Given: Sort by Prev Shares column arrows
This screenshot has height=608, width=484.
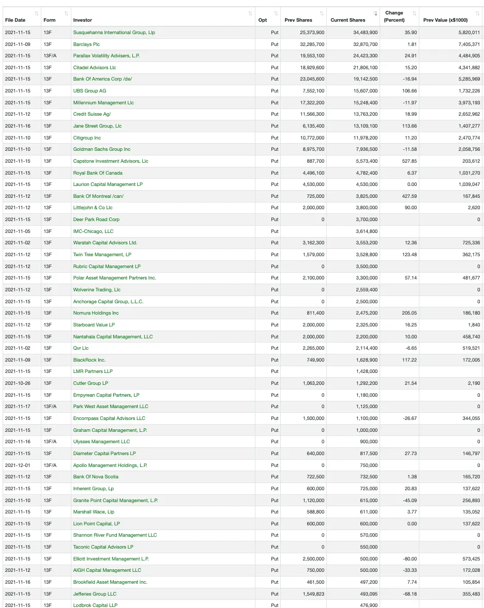Looking at the screenshot, I should tap(322, 13).
